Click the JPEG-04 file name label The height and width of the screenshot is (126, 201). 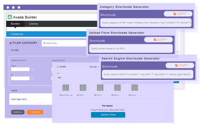(x=134, y=95)
